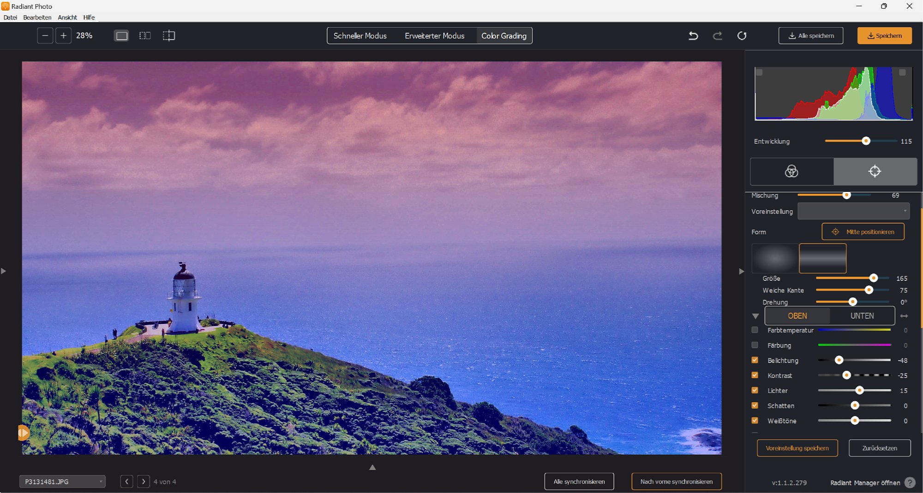Collapse the triangle beside OBEN tab
The image size is (923, 493).
pos(755,316)
